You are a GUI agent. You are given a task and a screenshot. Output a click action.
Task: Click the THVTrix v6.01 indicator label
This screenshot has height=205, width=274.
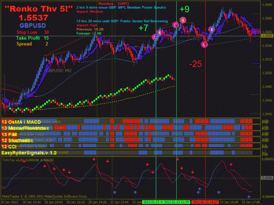[x=28, y=160]
